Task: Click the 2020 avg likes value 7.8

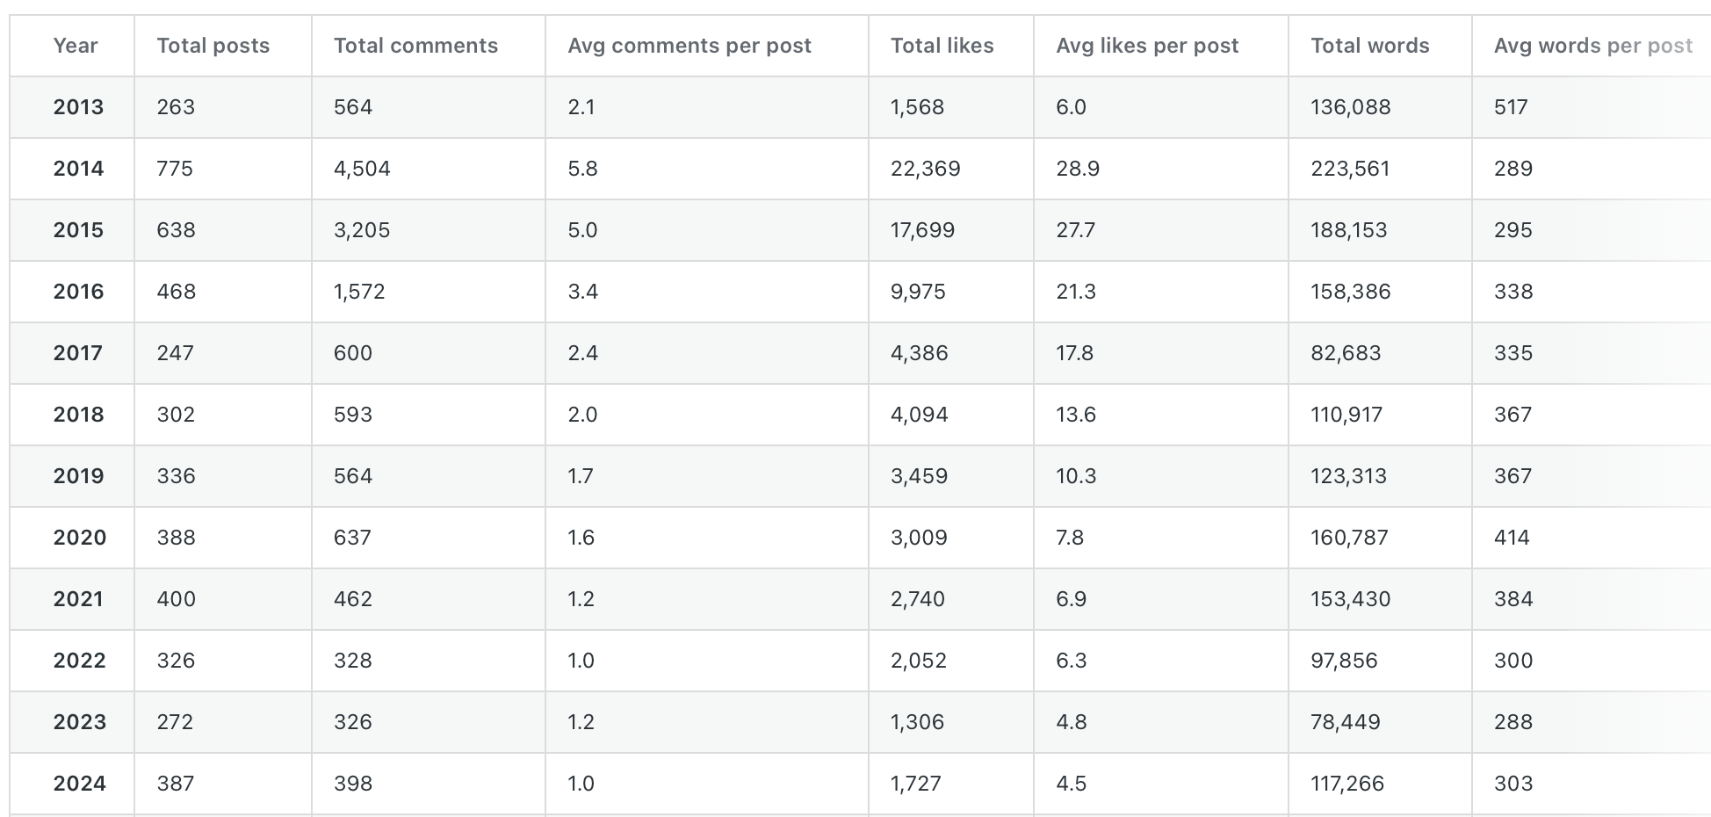Action: [x=1070, y=538]
